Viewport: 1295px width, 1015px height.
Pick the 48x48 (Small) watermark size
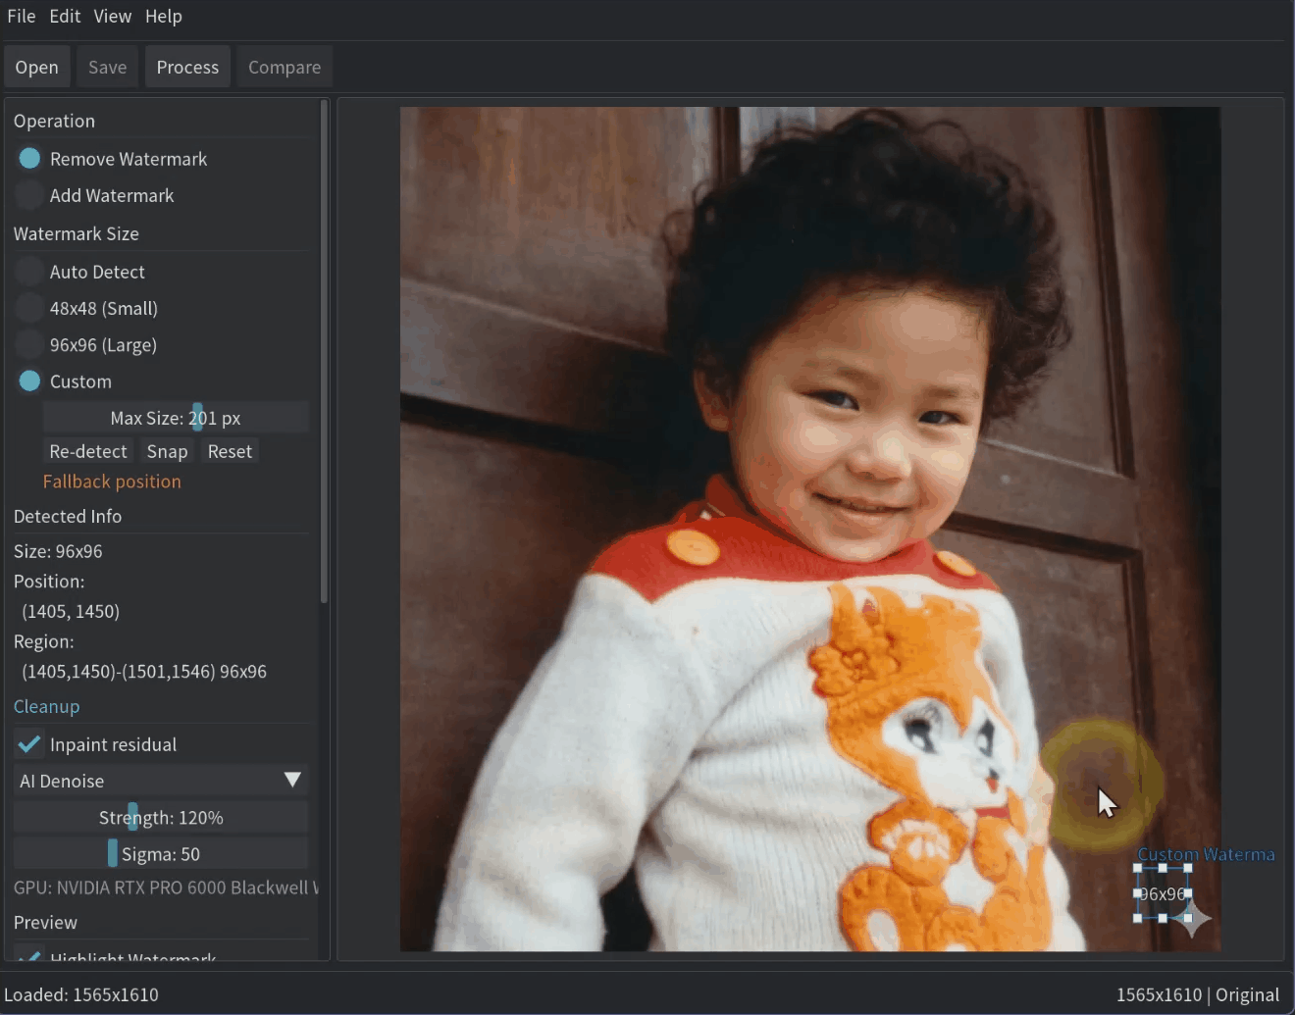click(29, 308)
